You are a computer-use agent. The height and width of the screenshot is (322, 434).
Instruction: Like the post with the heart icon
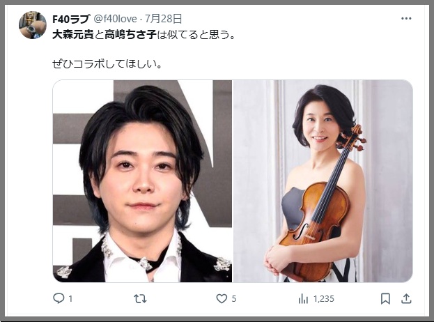pyautogui.click(x=222, y=298)
